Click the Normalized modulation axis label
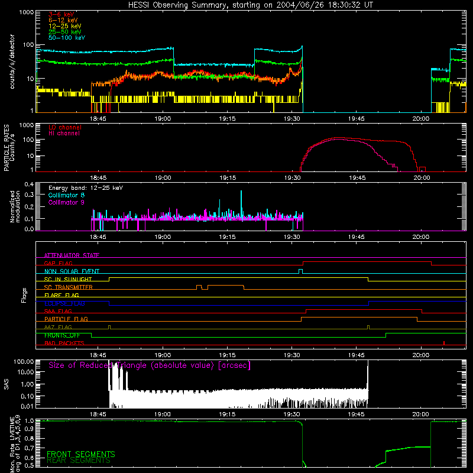473x473 pixels. pos(15,206)
